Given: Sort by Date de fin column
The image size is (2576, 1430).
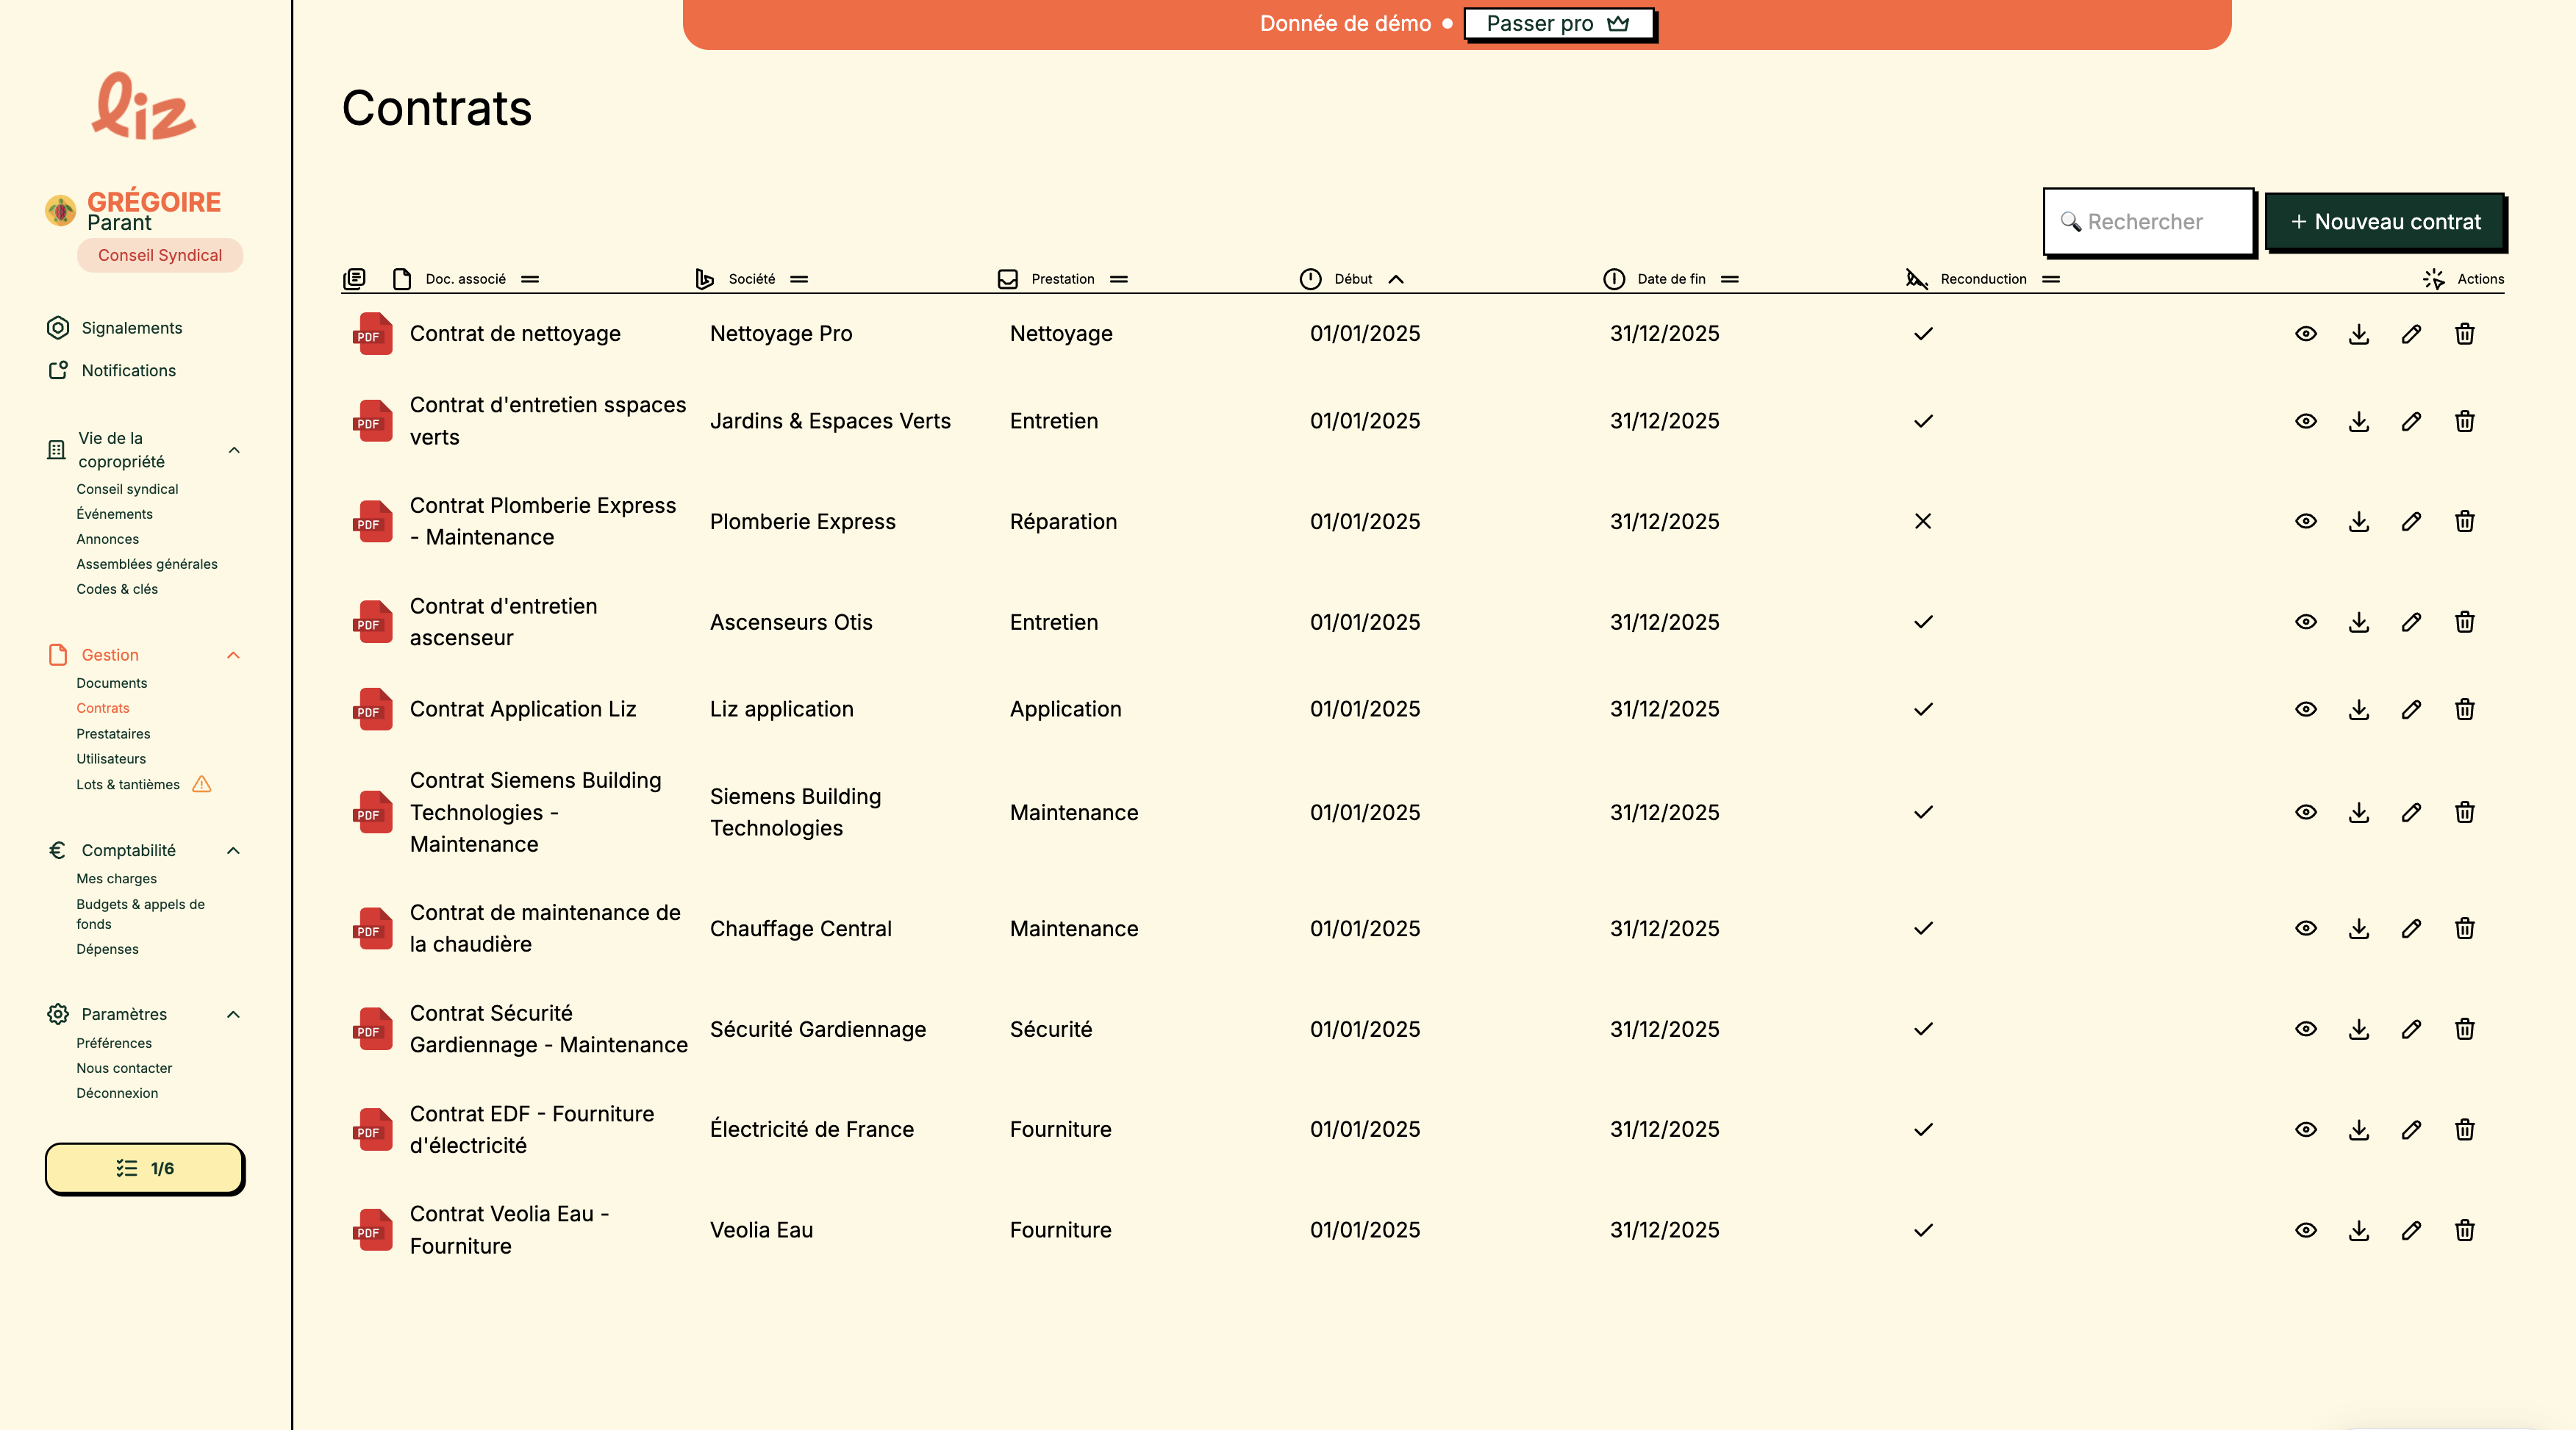Looking at the screenshot, I should [1730, 280].
